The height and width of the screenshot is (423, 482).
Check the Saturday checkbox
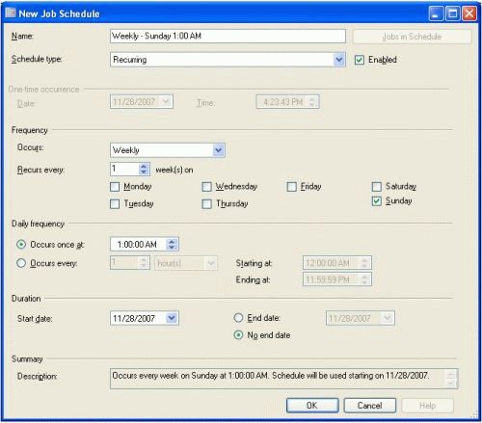click(376, 186)
